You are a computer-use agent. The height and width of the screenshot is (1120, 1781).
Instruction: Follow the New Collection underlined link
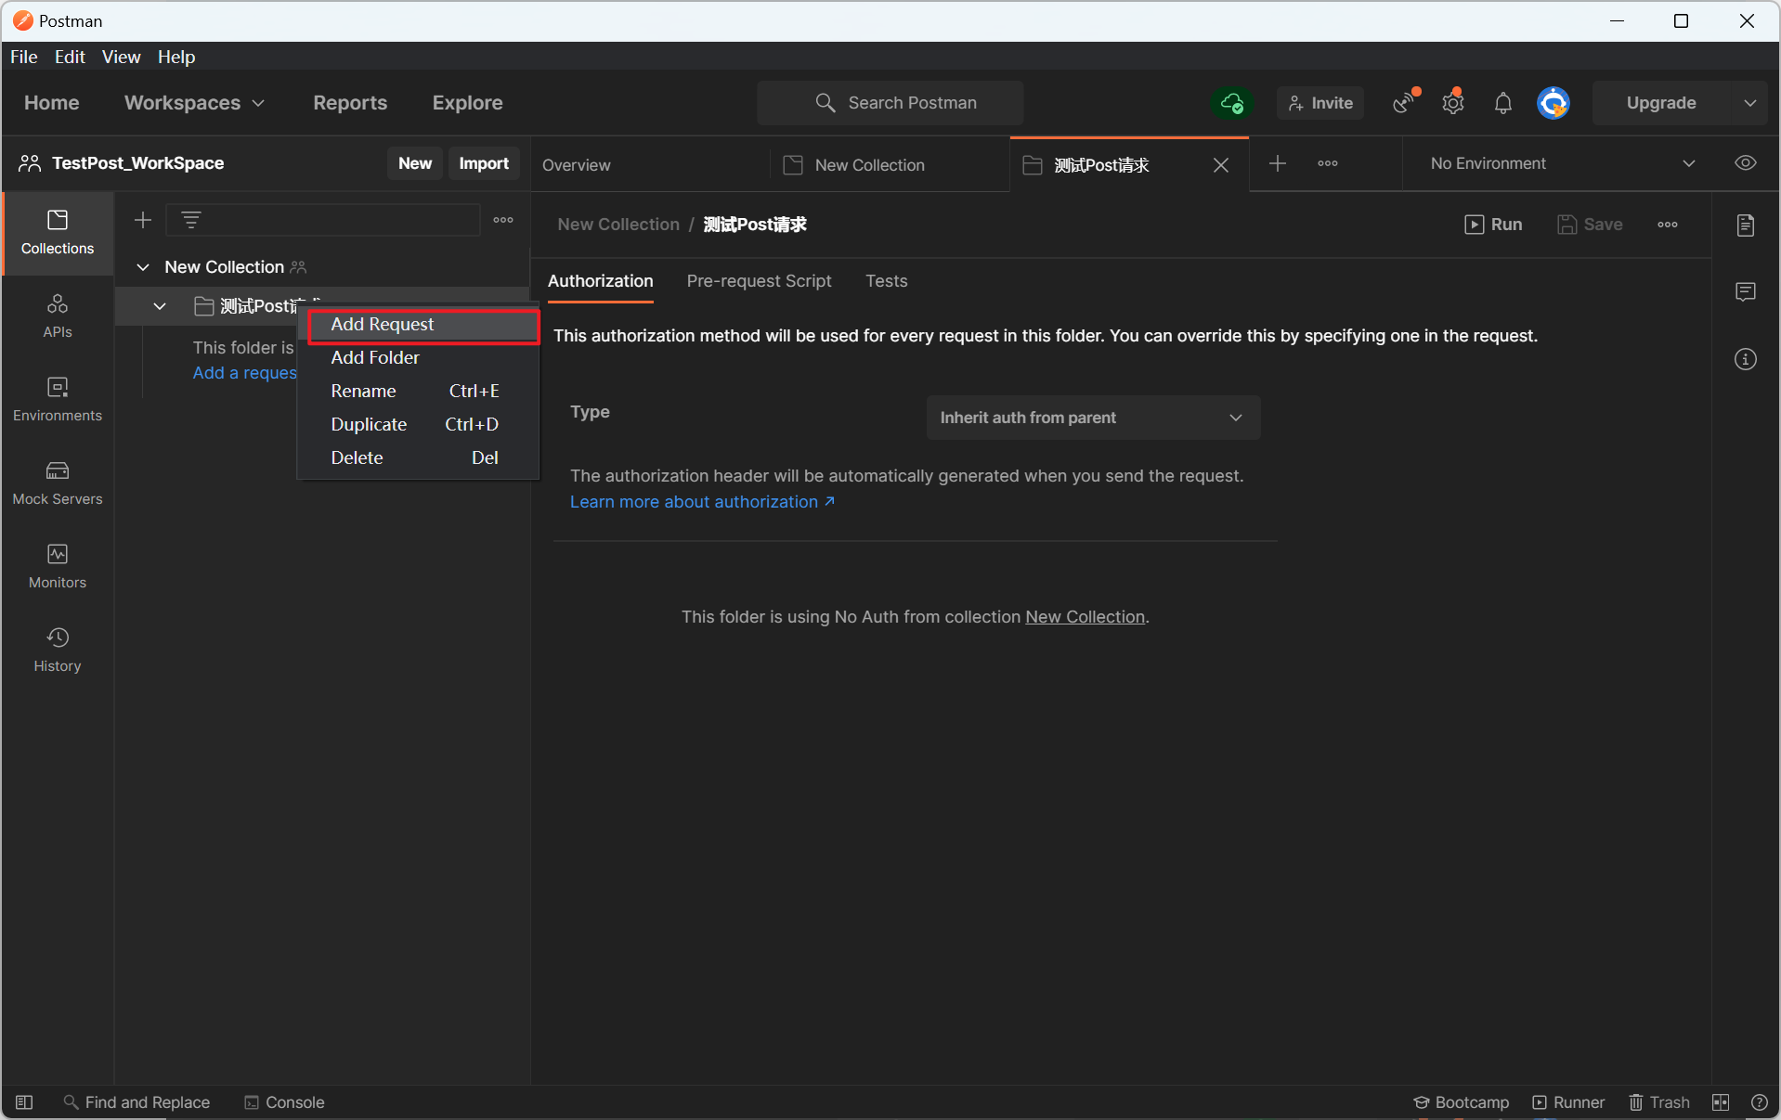pyautogui.click(x=1085, y=617)
